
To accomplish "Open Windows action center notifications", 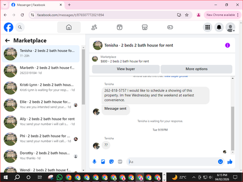I will click(x=235, y=177).
